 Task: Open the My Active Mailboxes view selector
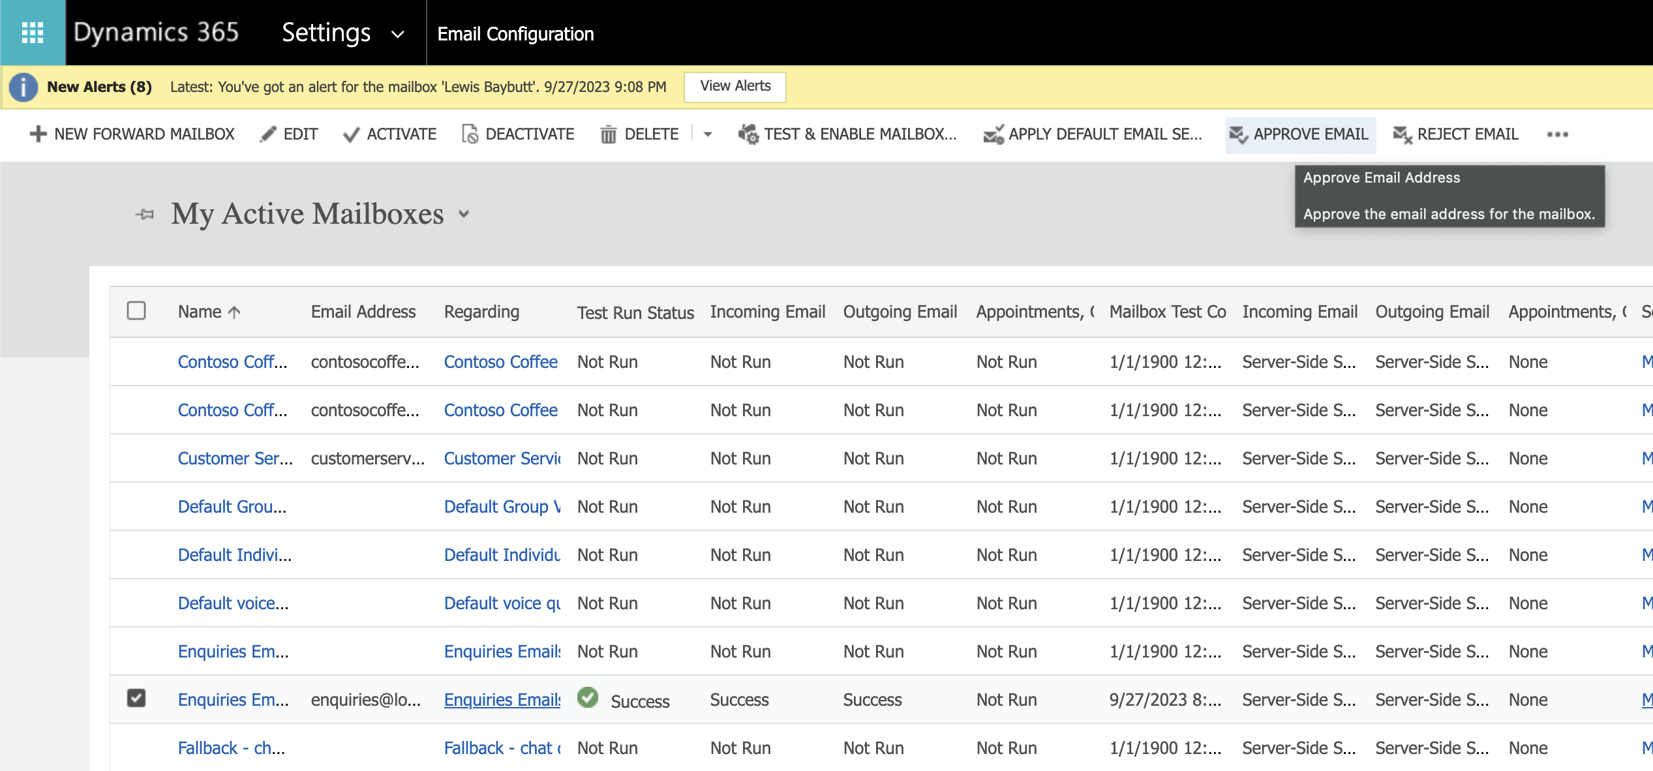pyautogui.click(x=464, y=214)
